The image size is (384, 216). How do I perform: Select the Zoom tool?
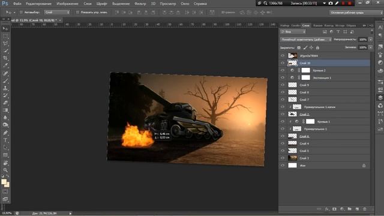point(5,170)
